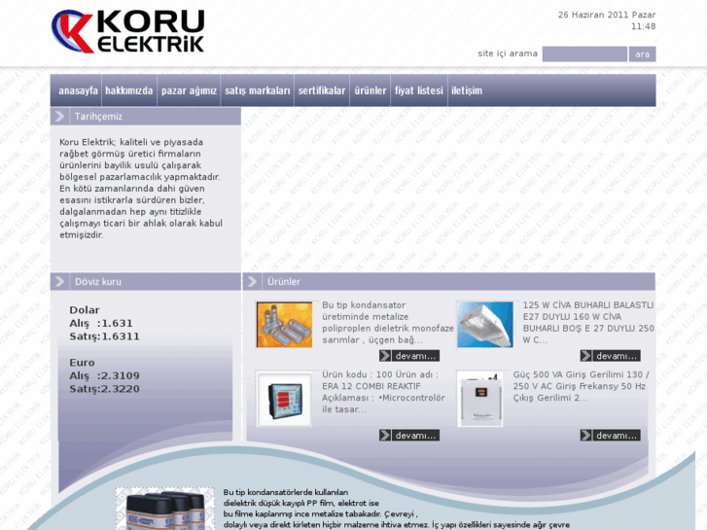Click devamı for ERA 12 COMBI product
Image resolution: width=707 pixels, height=530 pixels.
tap(409, 436)
